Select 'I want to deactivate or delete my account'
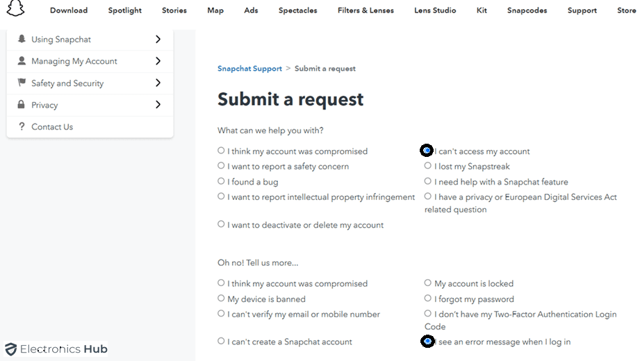The height and width of the screenshot is (361, 640). 221,224
